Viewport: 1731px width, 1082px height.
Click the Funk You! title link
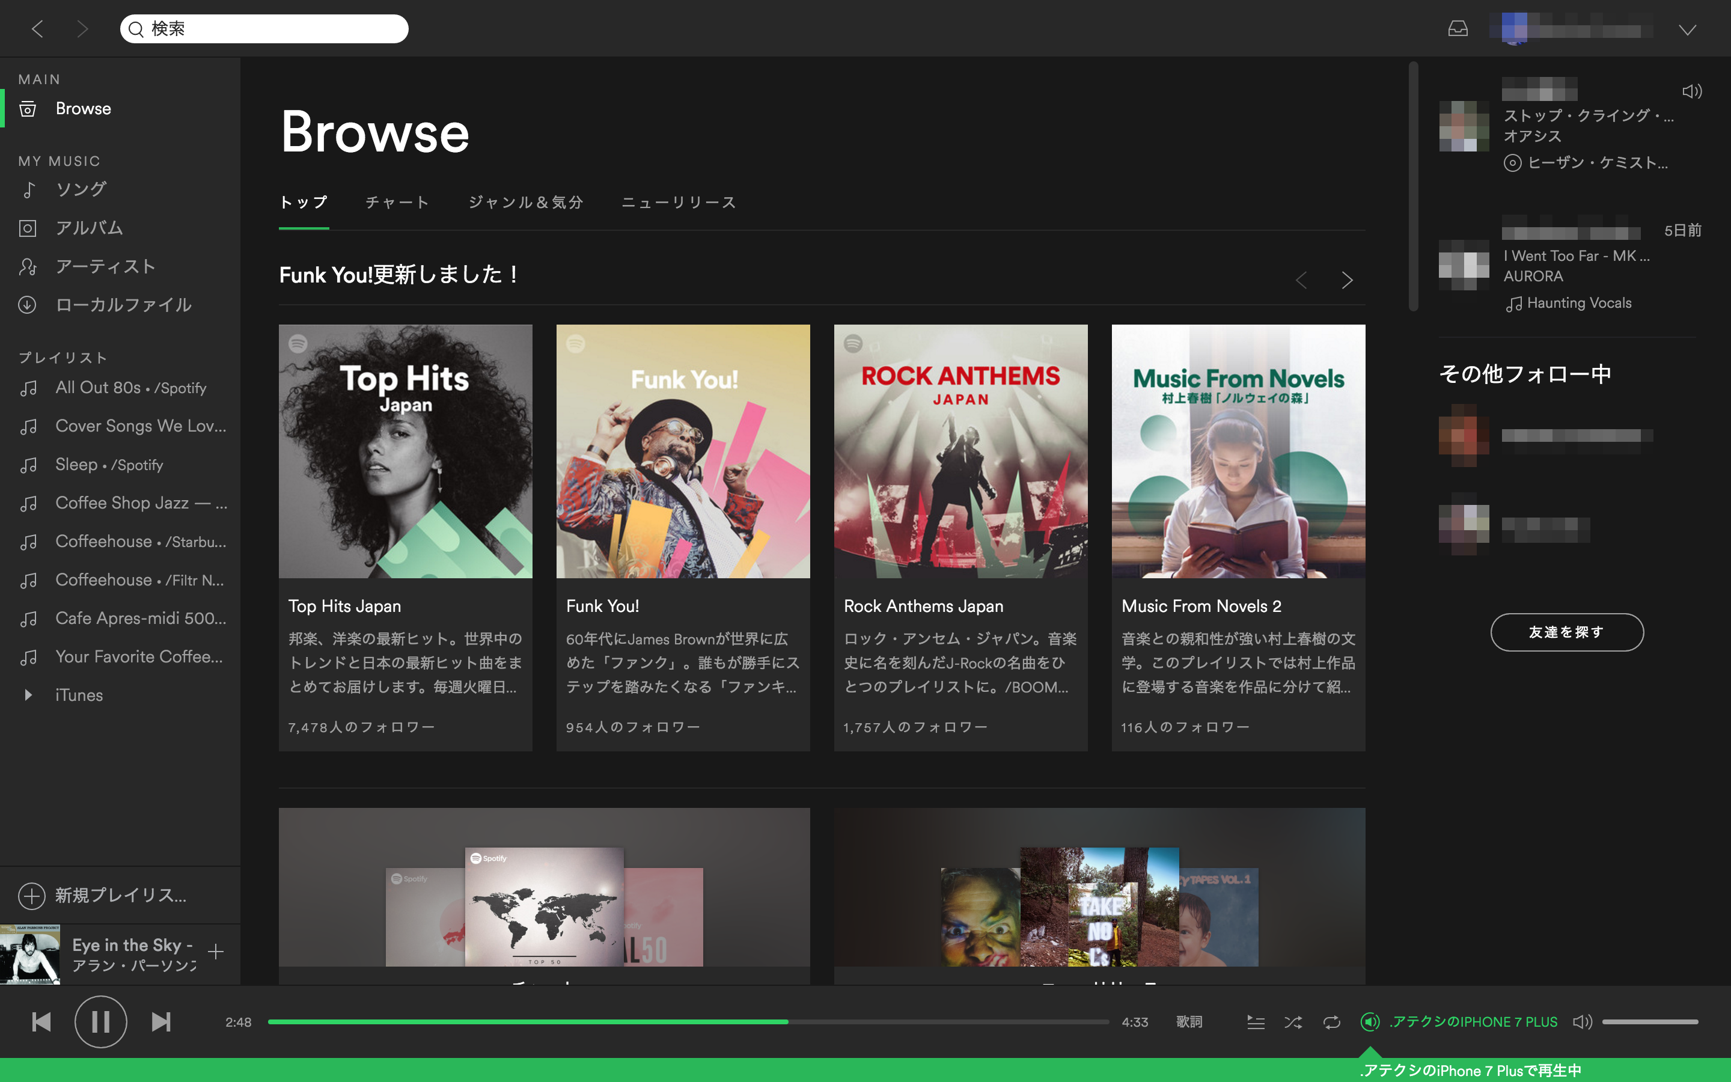(x=603, y=606)
